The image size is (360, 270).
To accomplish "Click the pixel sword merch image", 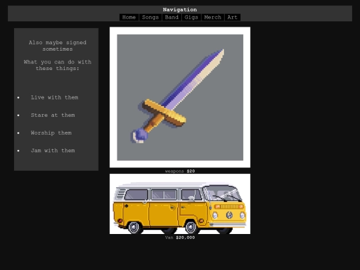I will click(x=180, y=97).
